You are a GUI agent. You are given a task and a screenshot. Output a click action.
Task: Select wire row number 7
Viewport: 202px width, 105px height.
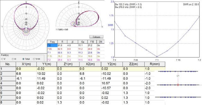click(x=8, y=98)
